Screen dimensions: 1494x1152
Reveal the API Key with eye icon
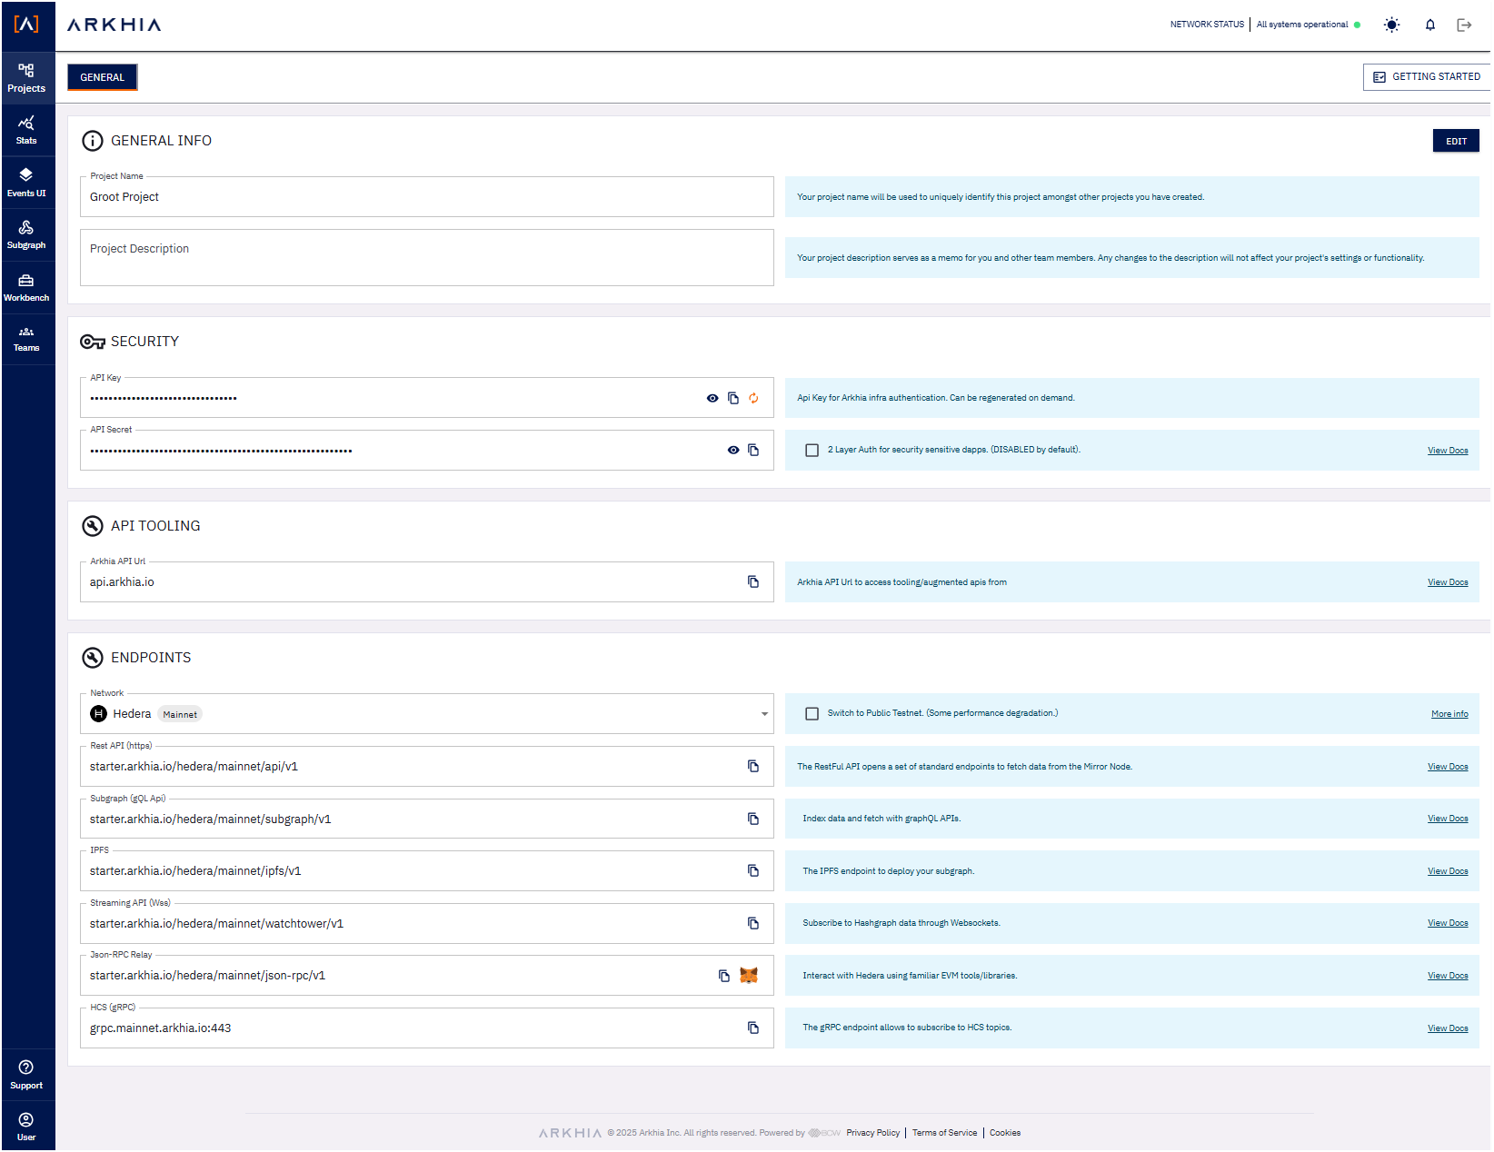point(712,398)
